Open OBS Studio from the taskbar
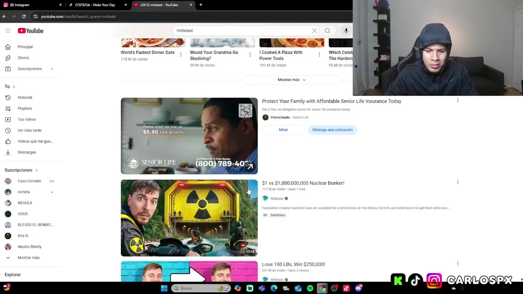This screenshot has height=294, width=523. tap(334, 288)
